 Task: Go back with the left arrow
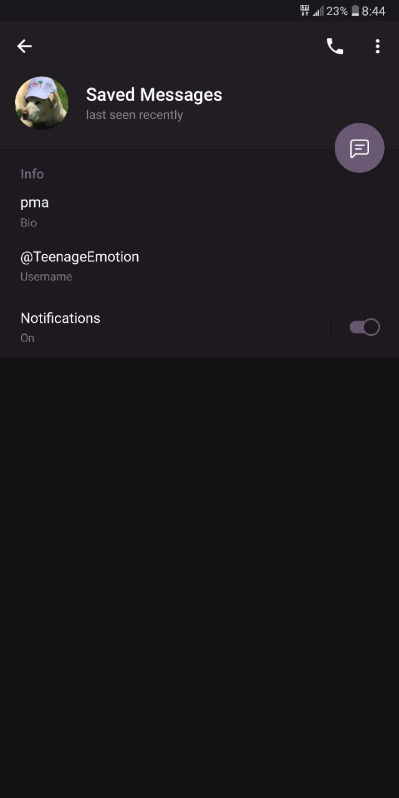pyautogui.click(x=24, y=46)
